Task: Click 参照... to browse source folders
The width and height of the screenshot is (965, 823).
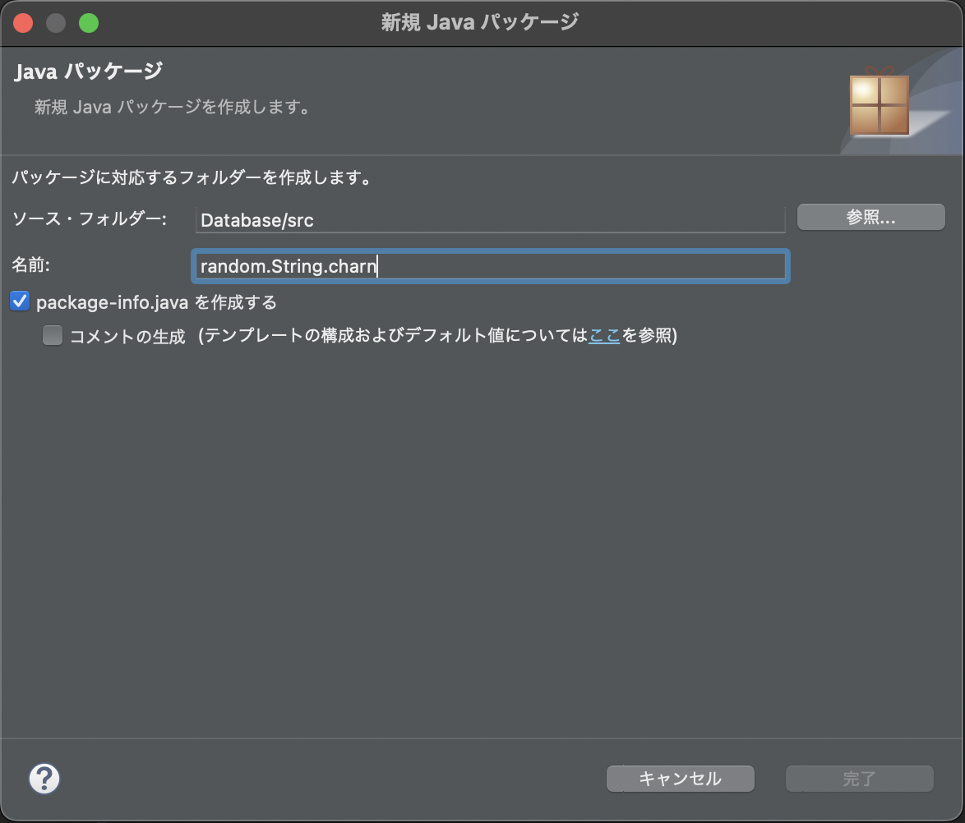Action: point(870,217)
